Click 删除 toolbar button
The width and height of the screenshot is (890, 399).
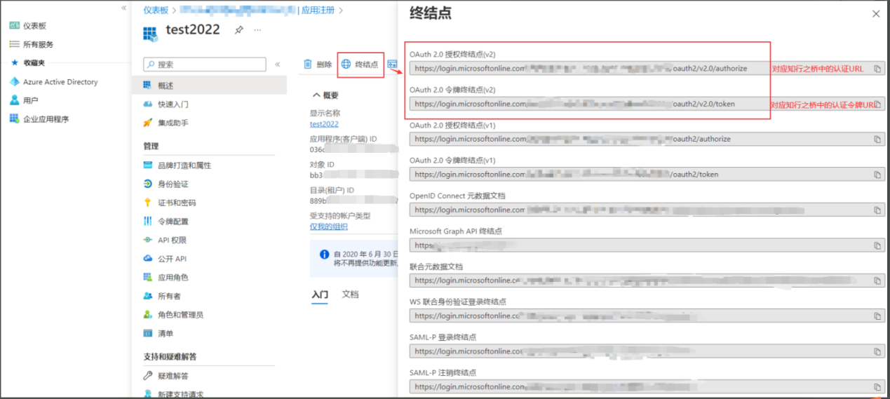tap(318, 65)
